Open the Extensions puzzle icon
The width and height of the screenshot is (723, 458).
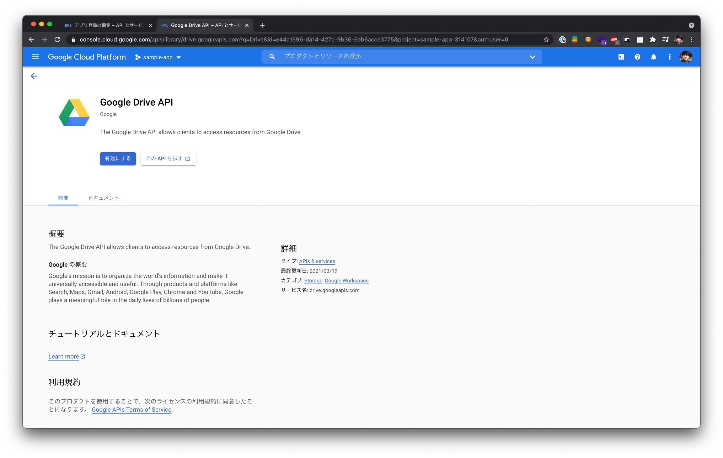pyautogui.click(x=652, y=39)
